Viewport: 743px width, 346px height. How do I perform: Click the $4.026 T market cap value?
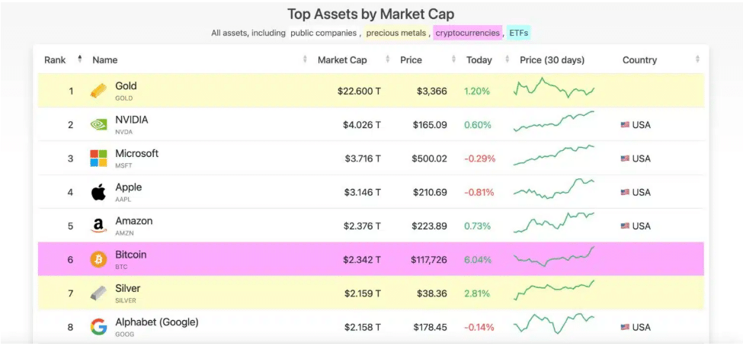361,125
